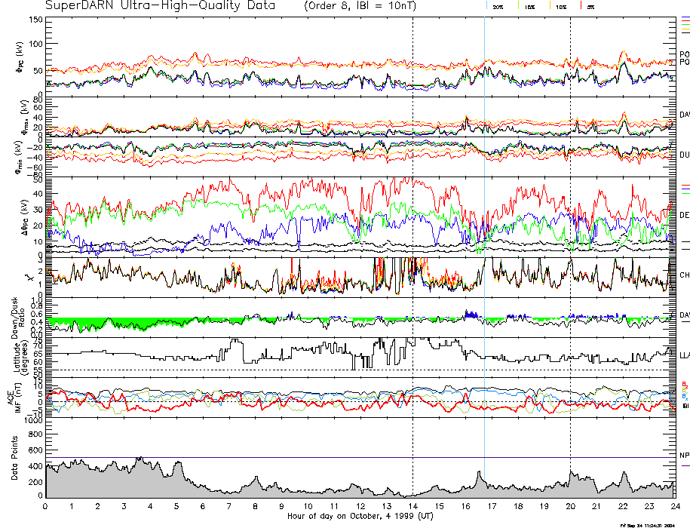This screenshot has height=528, width=690.
Task: Click the DE label beside delta potential panel
Action: click(x=684, y=215)
